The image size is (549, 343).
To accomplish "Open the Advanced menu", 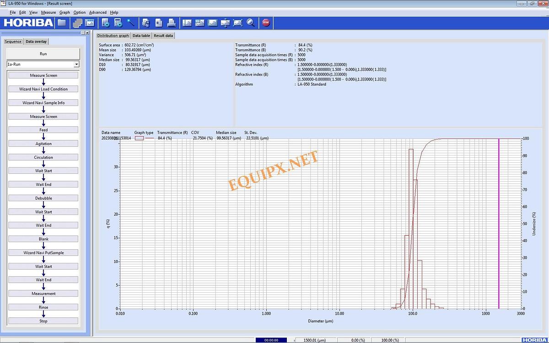I will pyautogui.click(x=97, y=12).
